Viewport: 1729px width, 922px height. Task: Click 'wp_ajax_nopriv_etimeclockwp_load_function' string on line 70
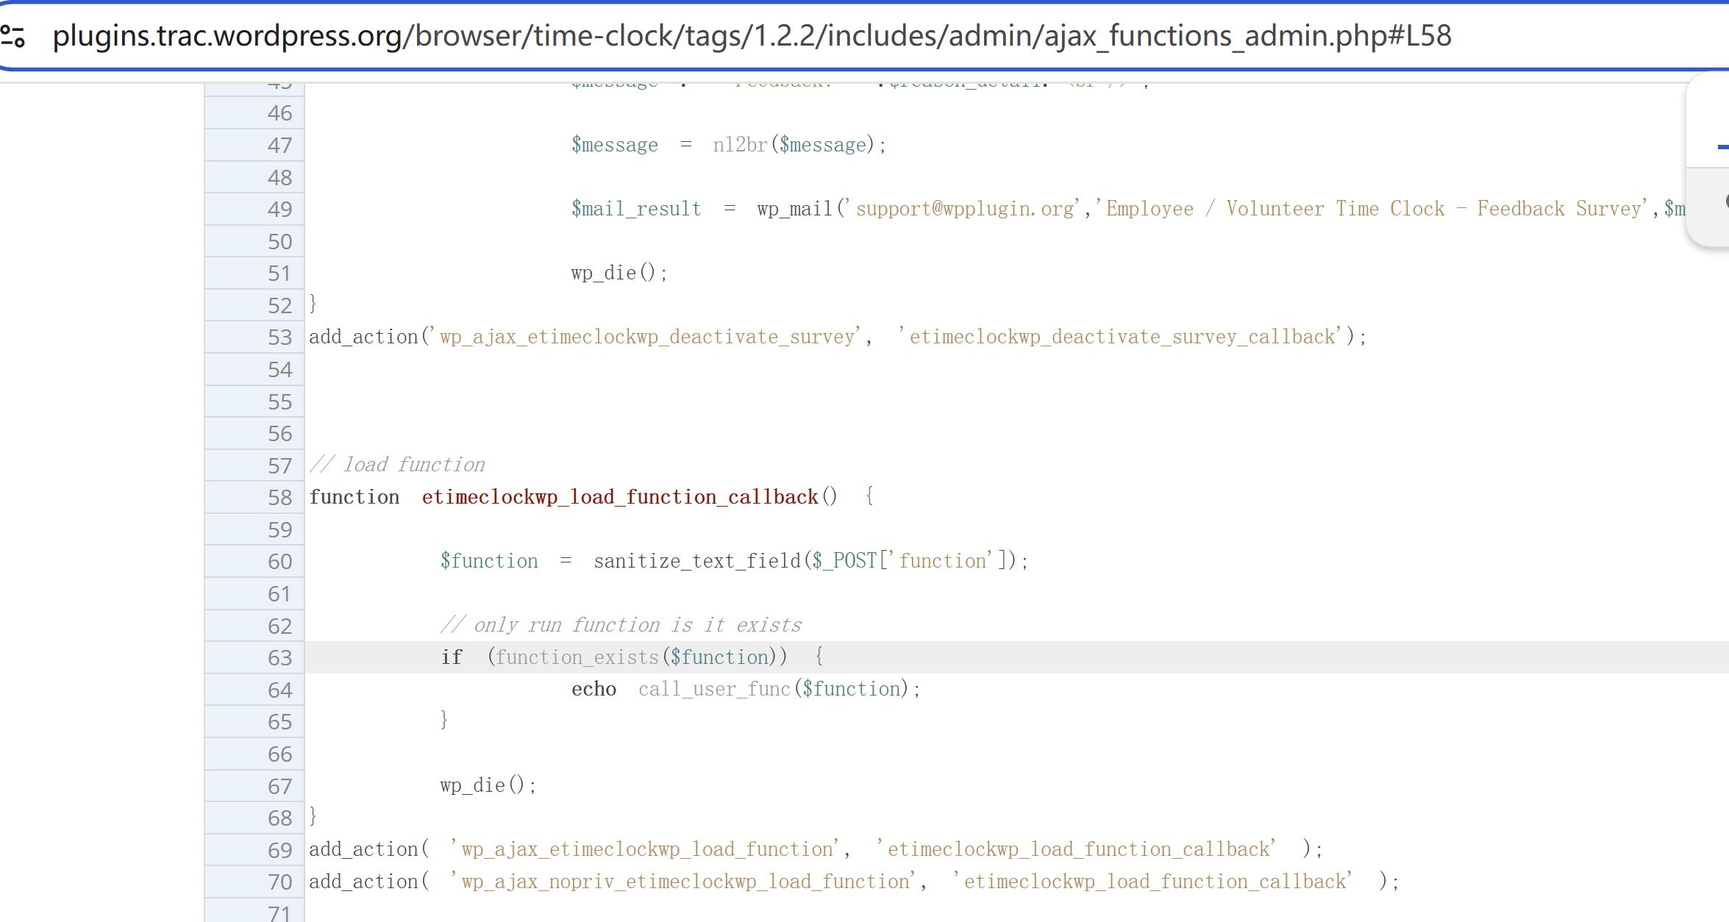point(683,882)
